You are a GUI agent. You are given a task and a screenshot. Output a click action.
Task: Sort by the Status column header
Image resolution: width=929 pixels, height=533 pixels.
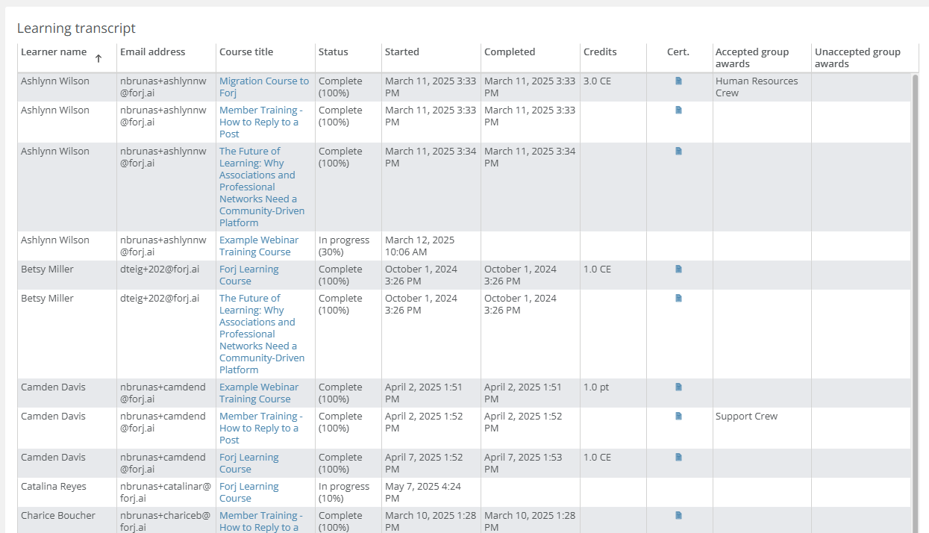(334, 52)
